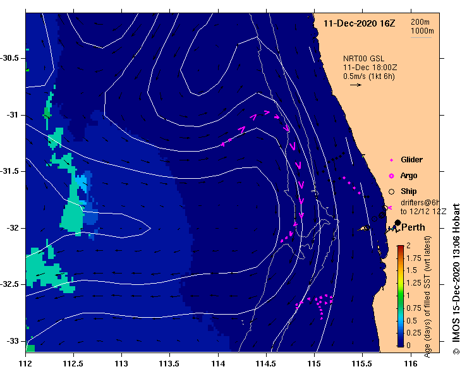Image resolution: width=467 pixels, height=374 pixels.
Task: Click the latitude axis label '-32.5'
Action: 10,284
